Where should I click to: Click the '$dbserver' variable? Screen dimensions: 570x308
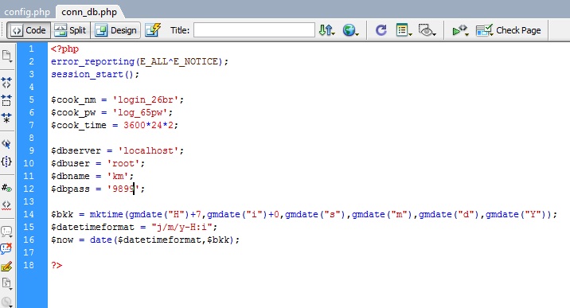(x=76, y=150)
